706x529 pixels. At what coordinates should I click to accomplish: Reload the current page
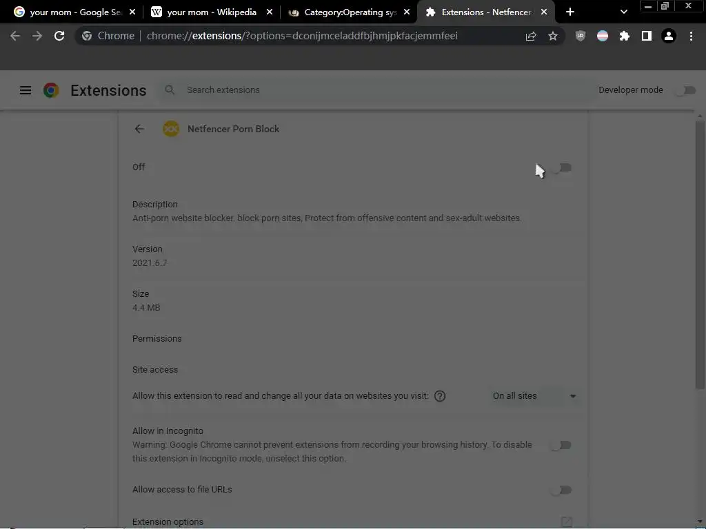(x=59, y=36)
